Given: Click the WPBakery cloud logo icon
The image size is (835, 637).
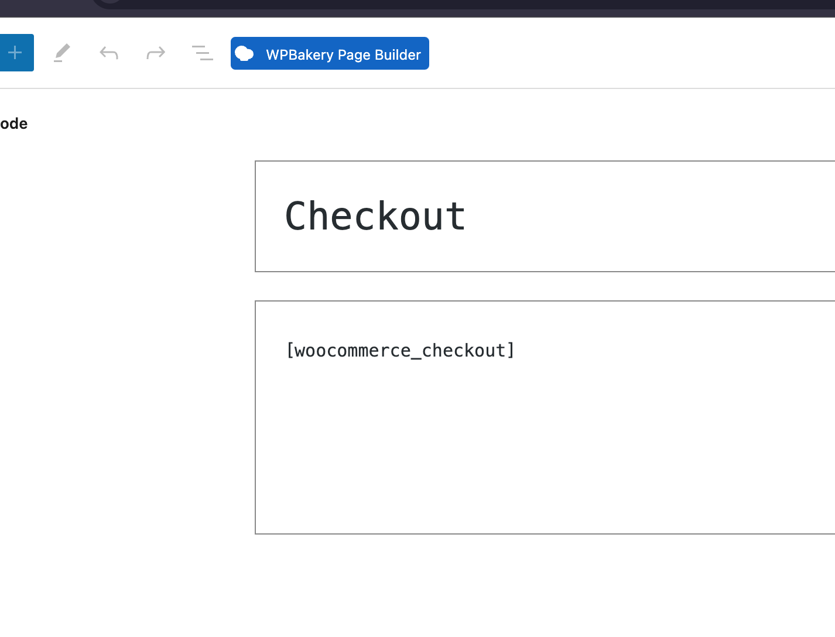Looking at the screenshot, I should [245, 54].
